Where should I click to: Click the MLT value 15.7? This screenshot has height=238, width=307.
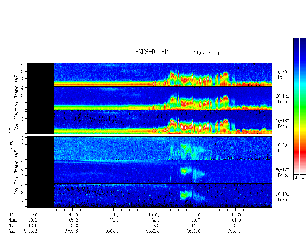pos(236,226)
